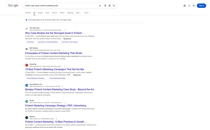The width and height of the screenshot is (210, 130).
Task: Click Sign in button
Action: tap(201, 6)
